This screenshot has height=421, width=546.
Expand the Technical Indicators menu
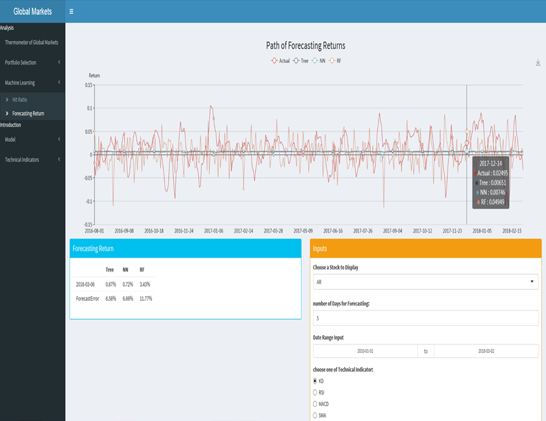click(33, 160)
